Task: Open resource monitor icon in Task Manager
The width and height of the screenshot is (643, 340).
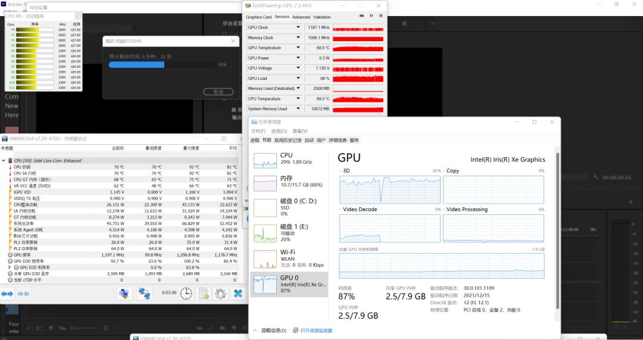Action: 296,330
